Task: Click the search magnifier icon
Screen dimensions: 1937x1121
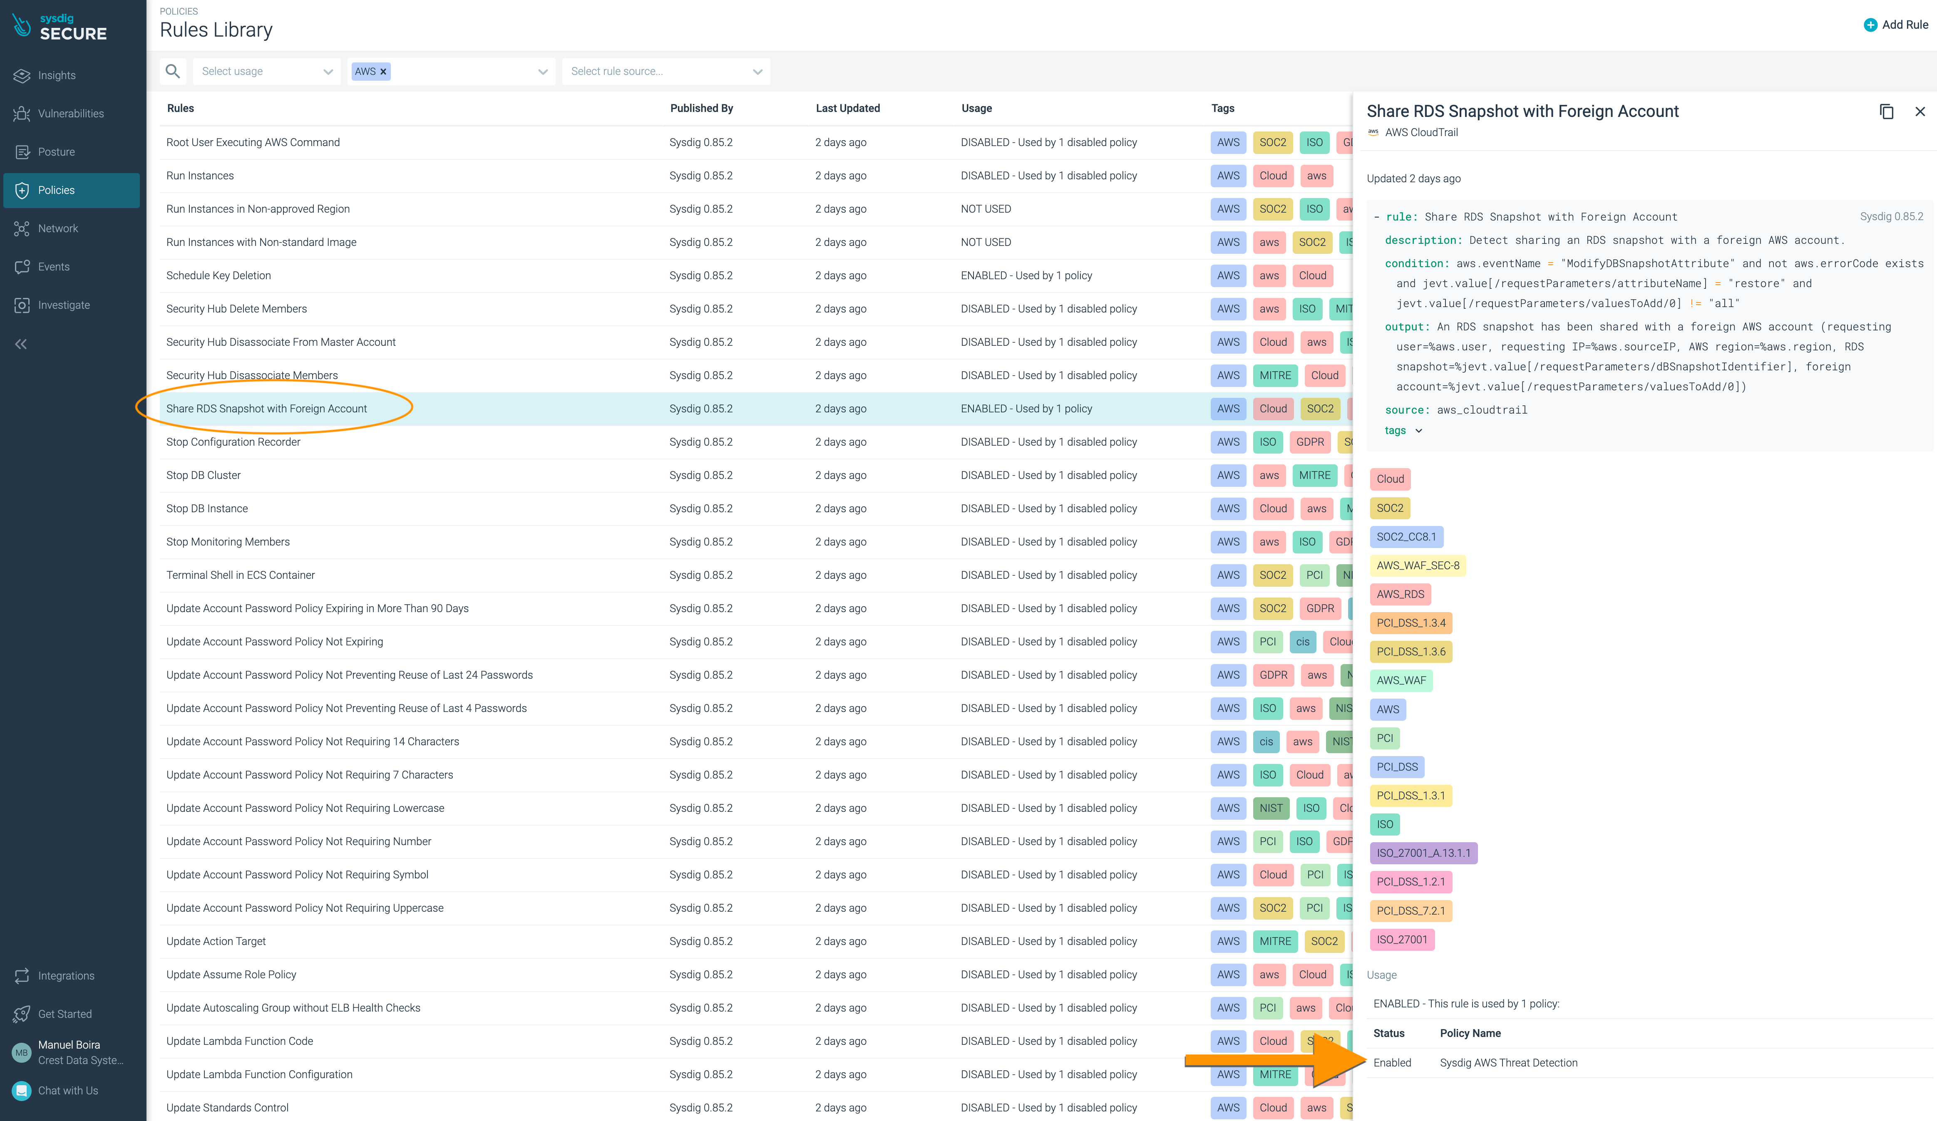Action: [x=173, y=72]
